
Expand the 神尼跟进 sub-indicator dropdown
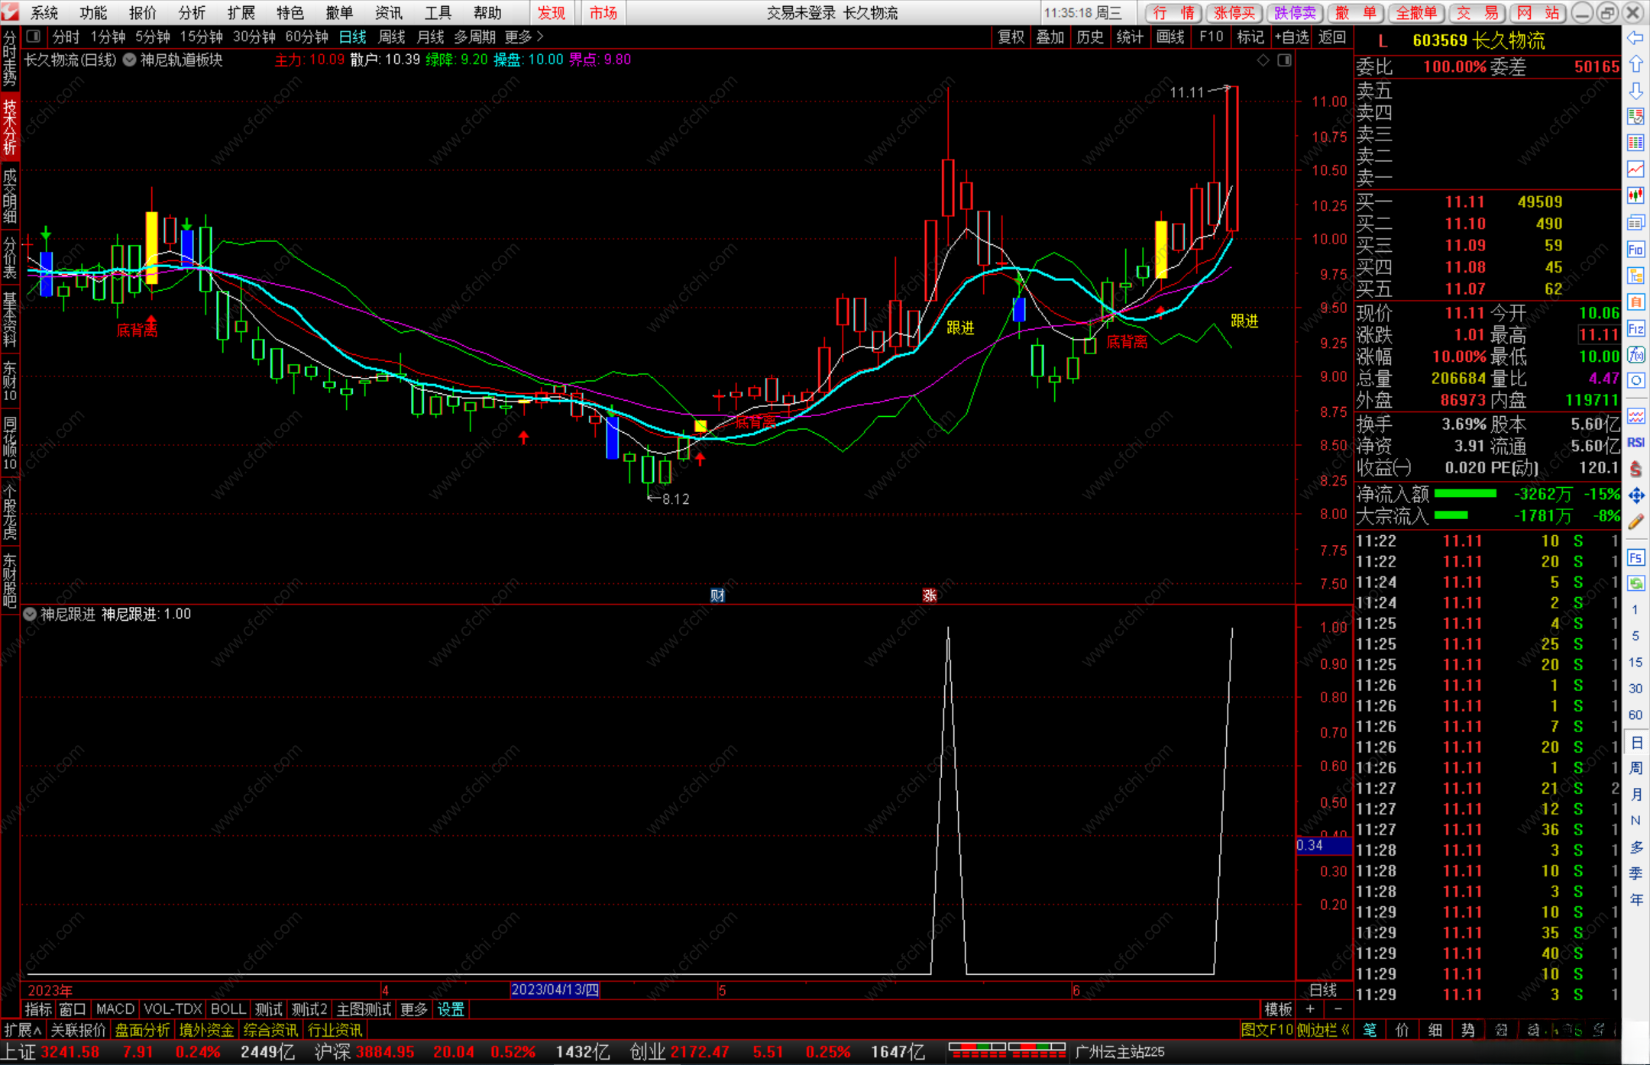(x=30, y=615)
